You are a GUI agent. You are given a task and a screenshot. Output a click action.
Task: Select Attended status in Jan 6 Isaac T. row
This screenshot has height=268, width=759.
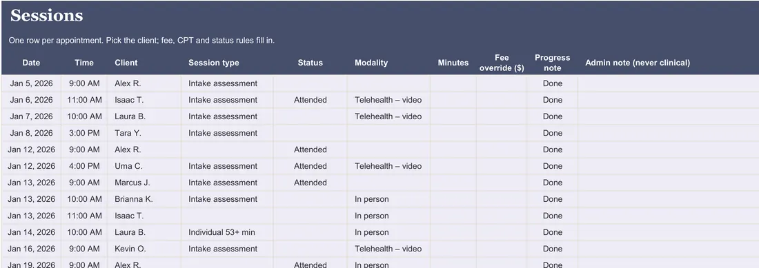[310, 100]
